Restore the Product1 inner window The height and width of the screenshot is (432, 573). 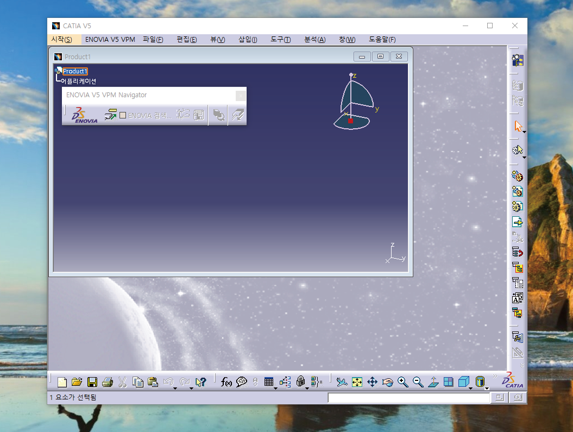(380, 57)
